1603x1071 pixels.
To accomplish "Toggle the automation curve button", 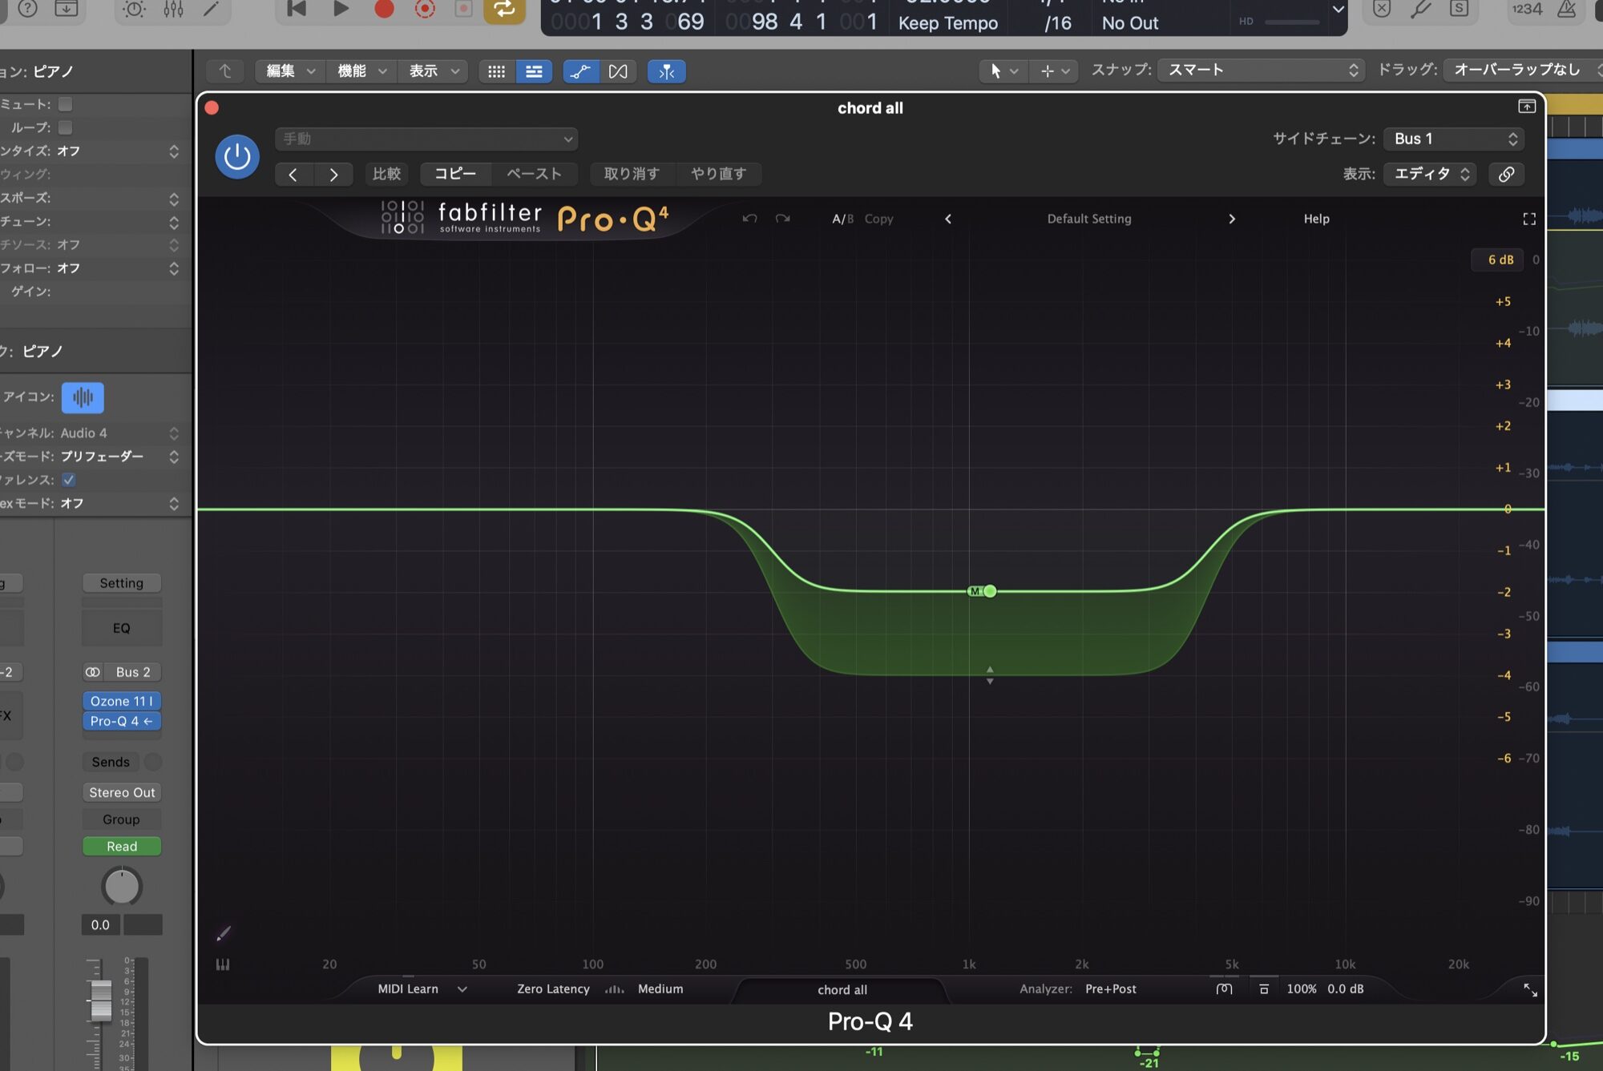I will tap(581, 71).
